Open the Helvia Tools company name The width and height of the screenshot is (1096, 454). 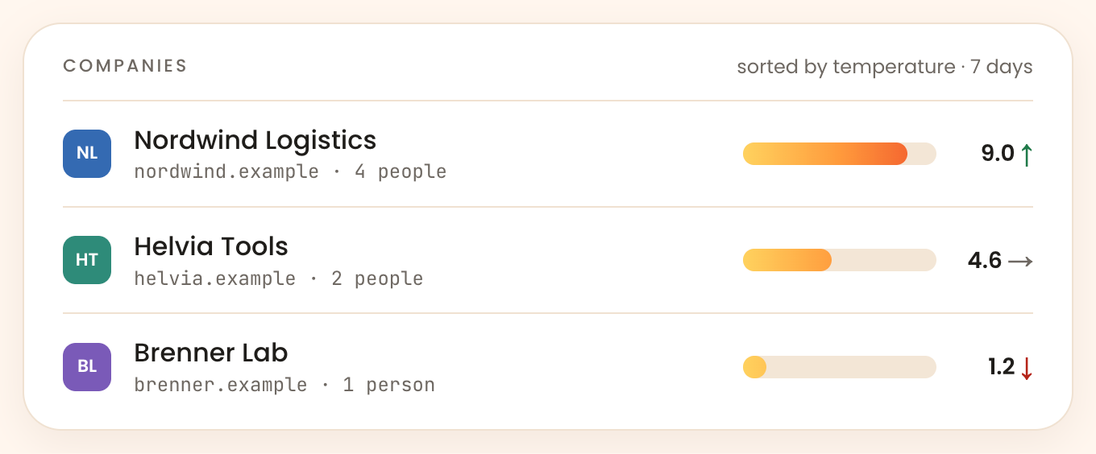tap(211, 246)
